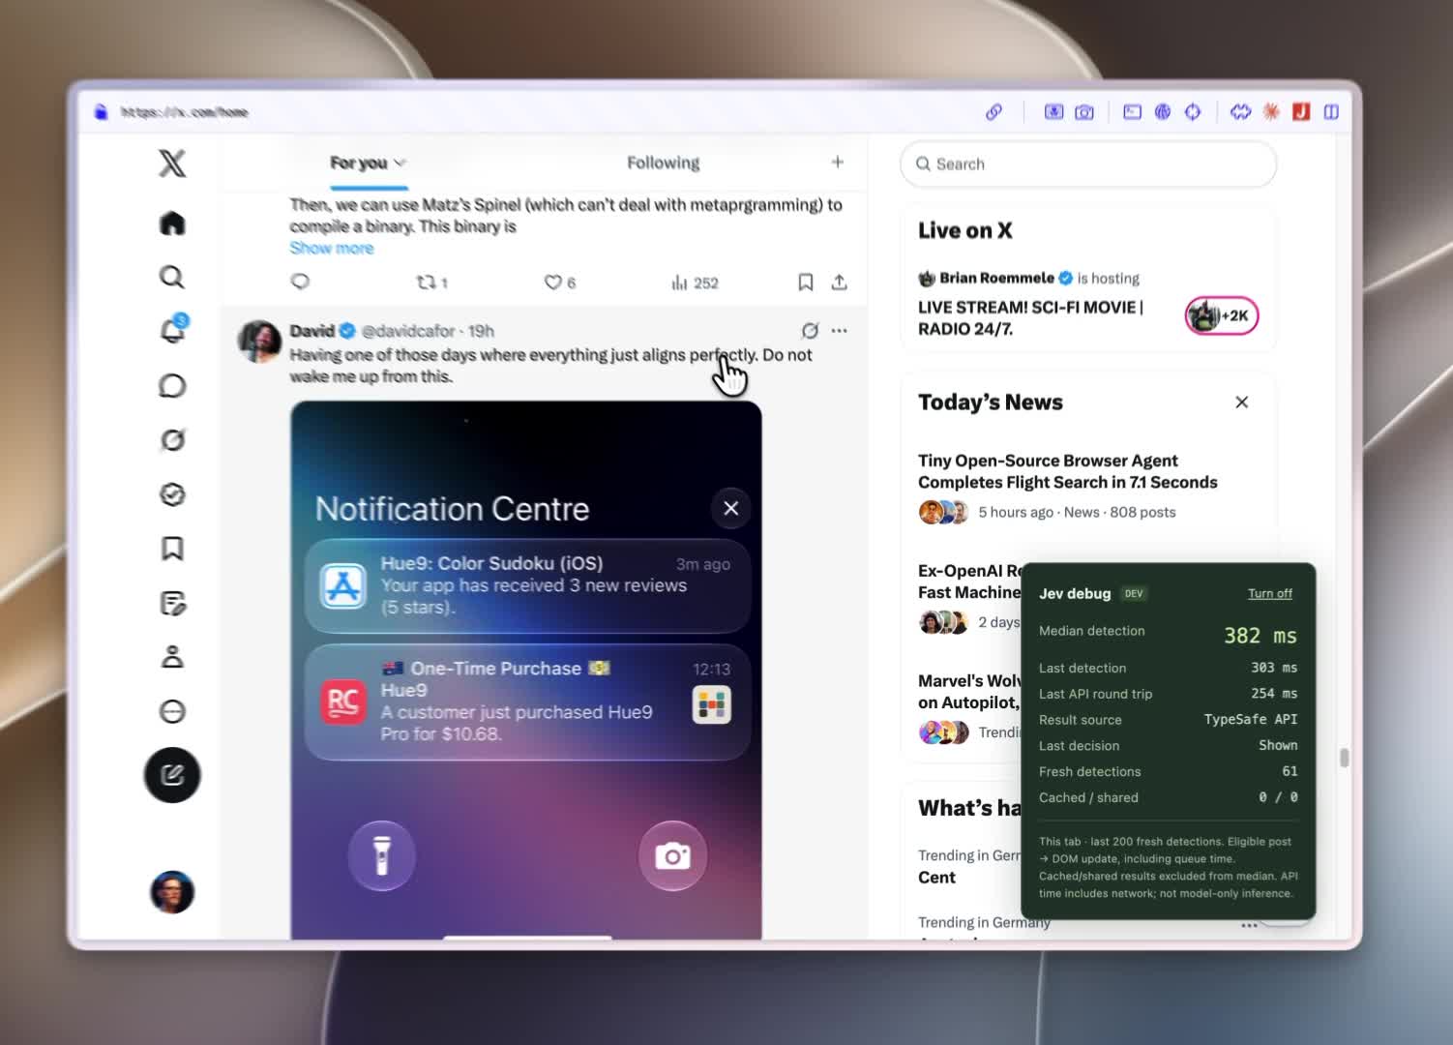Switch to the Following tab

tap(663, 163)
